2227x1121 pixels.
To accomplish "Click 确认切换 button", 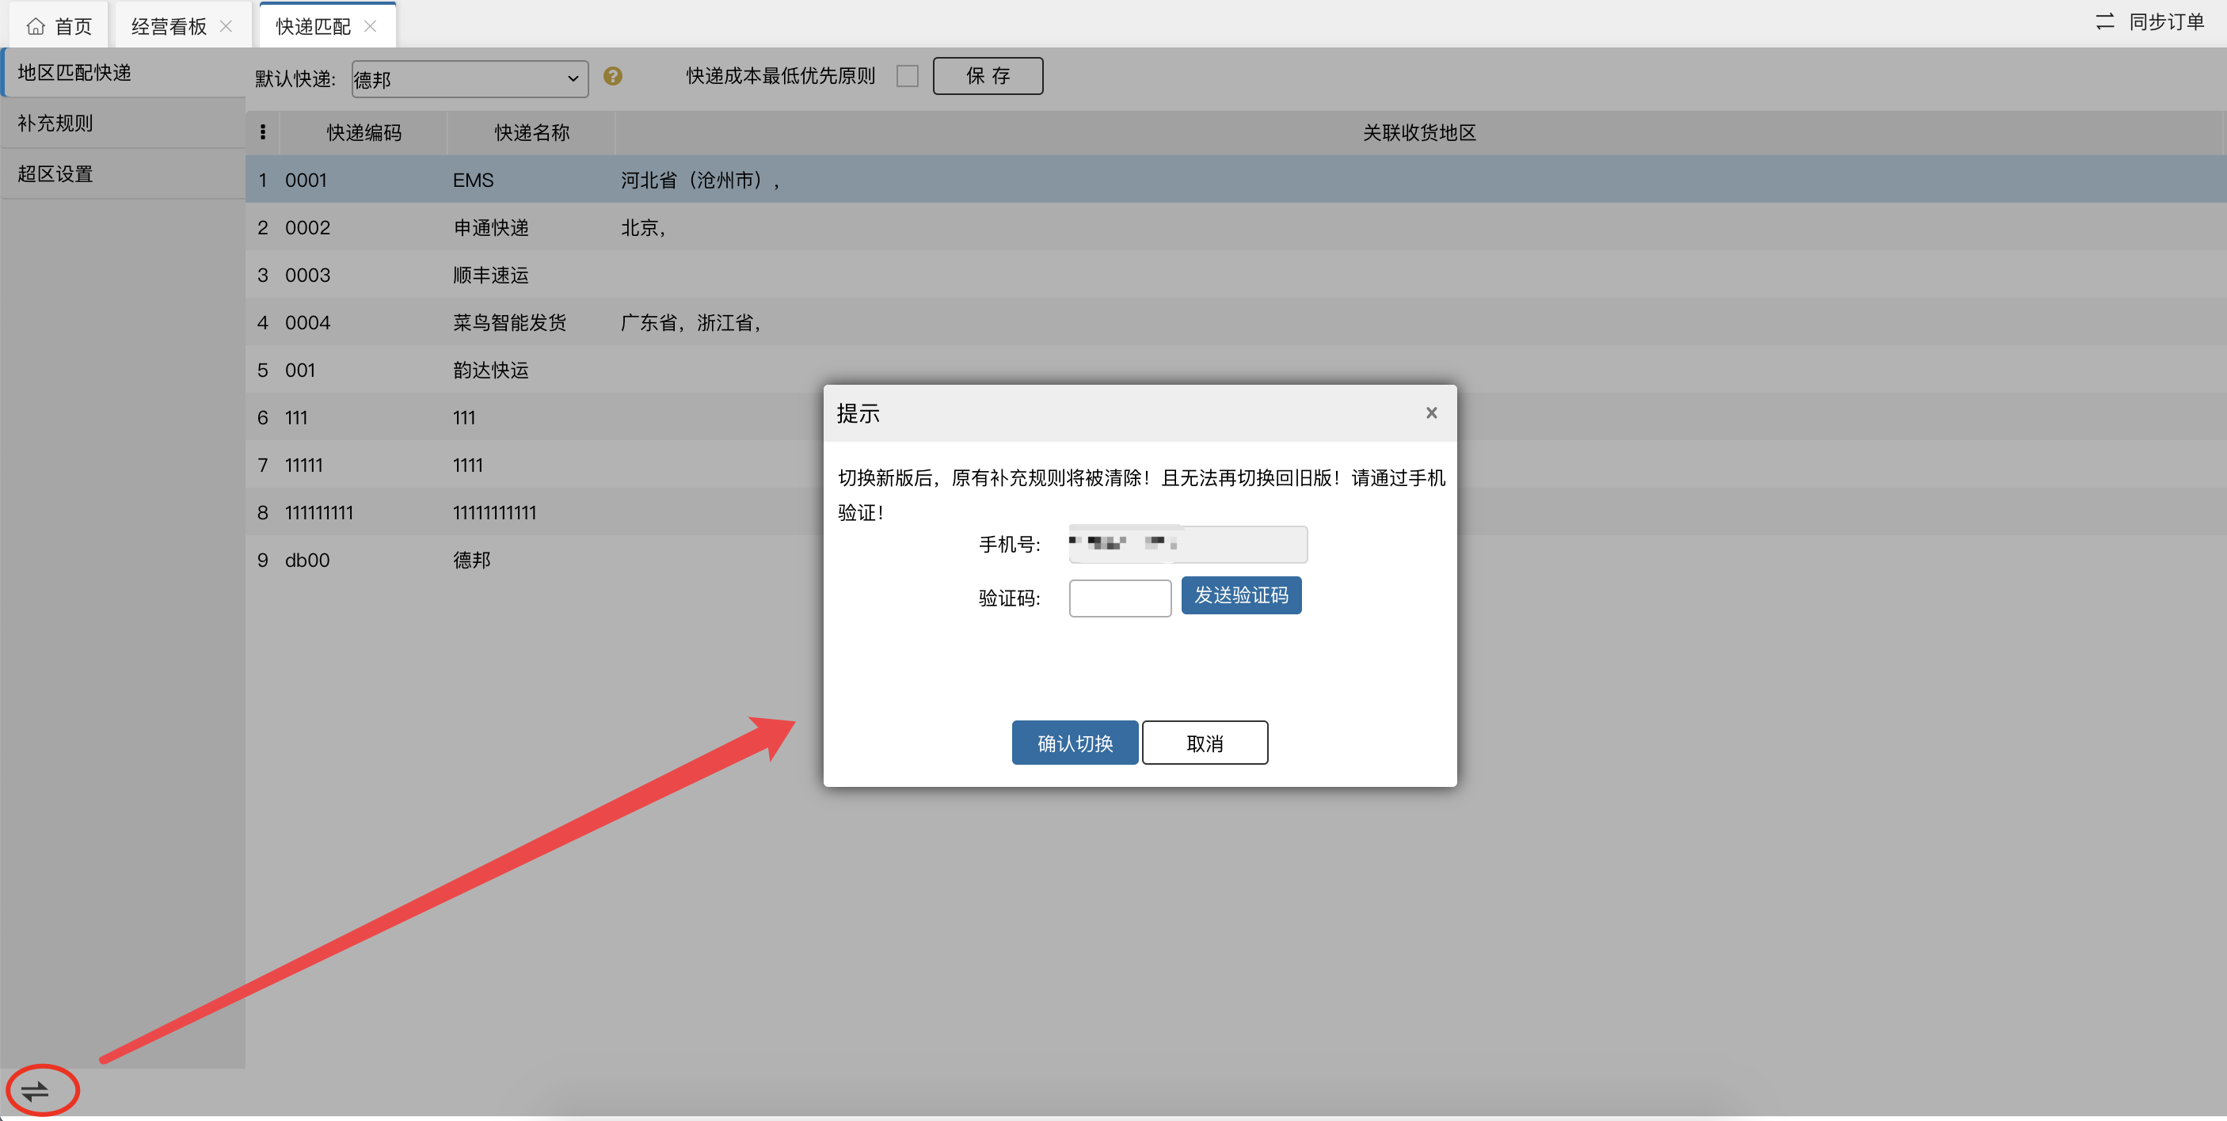I will point(1075,743).
